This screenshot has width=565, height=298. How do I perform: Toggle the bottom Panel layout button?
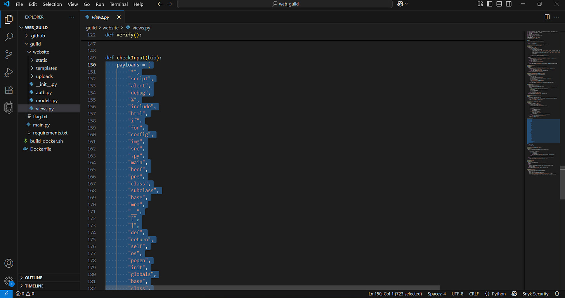click(x=499, y=4)
